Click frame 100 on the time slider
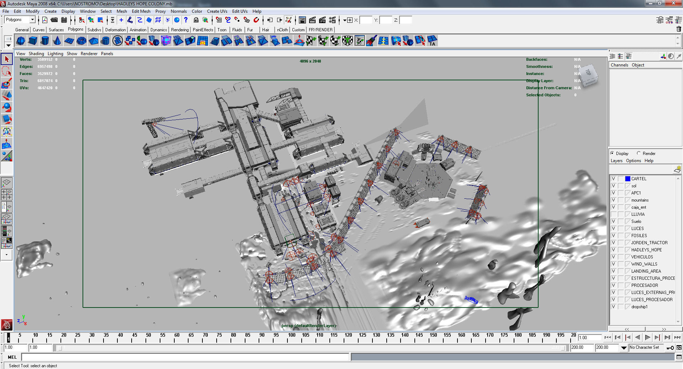The image size is (683, 369). tap(291, 337)
